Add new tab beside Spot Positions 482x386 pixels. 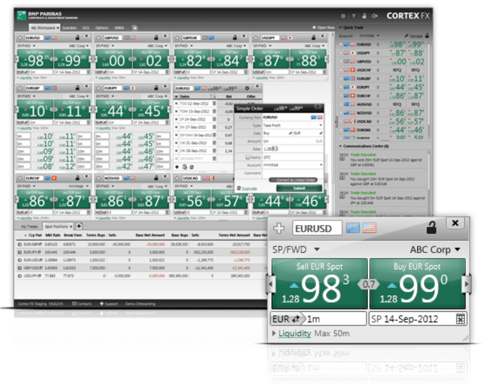click(x=79, y=226)
